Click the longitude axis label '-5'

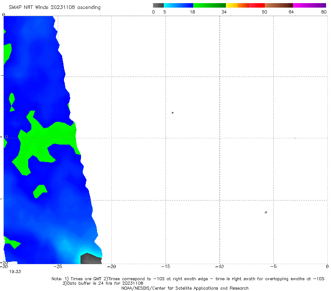tap(274, 267)
